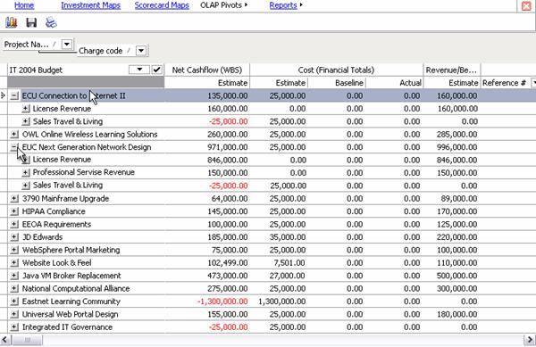This screenshot has width=536, height=347.
Task: Expand Universal Web Portal Design row
Action: pyautogui.click(x=14, y=314)
